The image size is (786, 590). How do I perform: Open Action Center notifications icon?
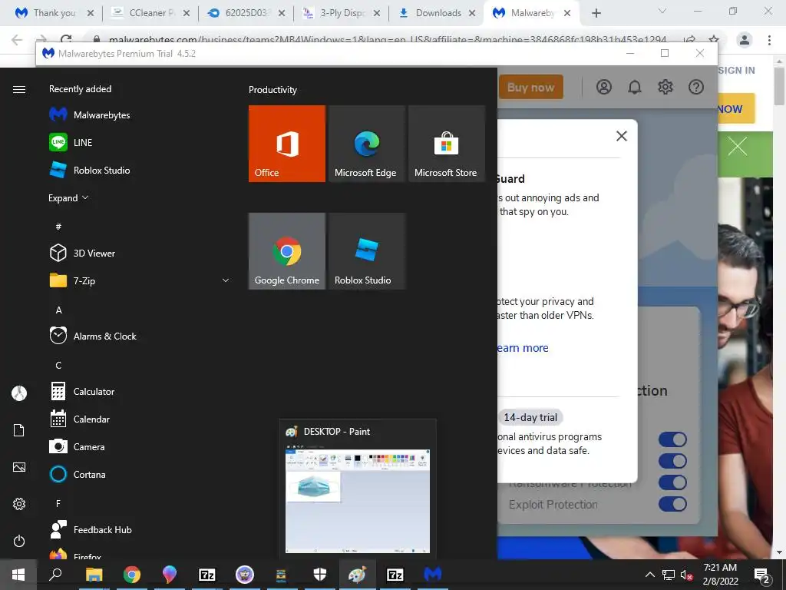pos(762,575)
